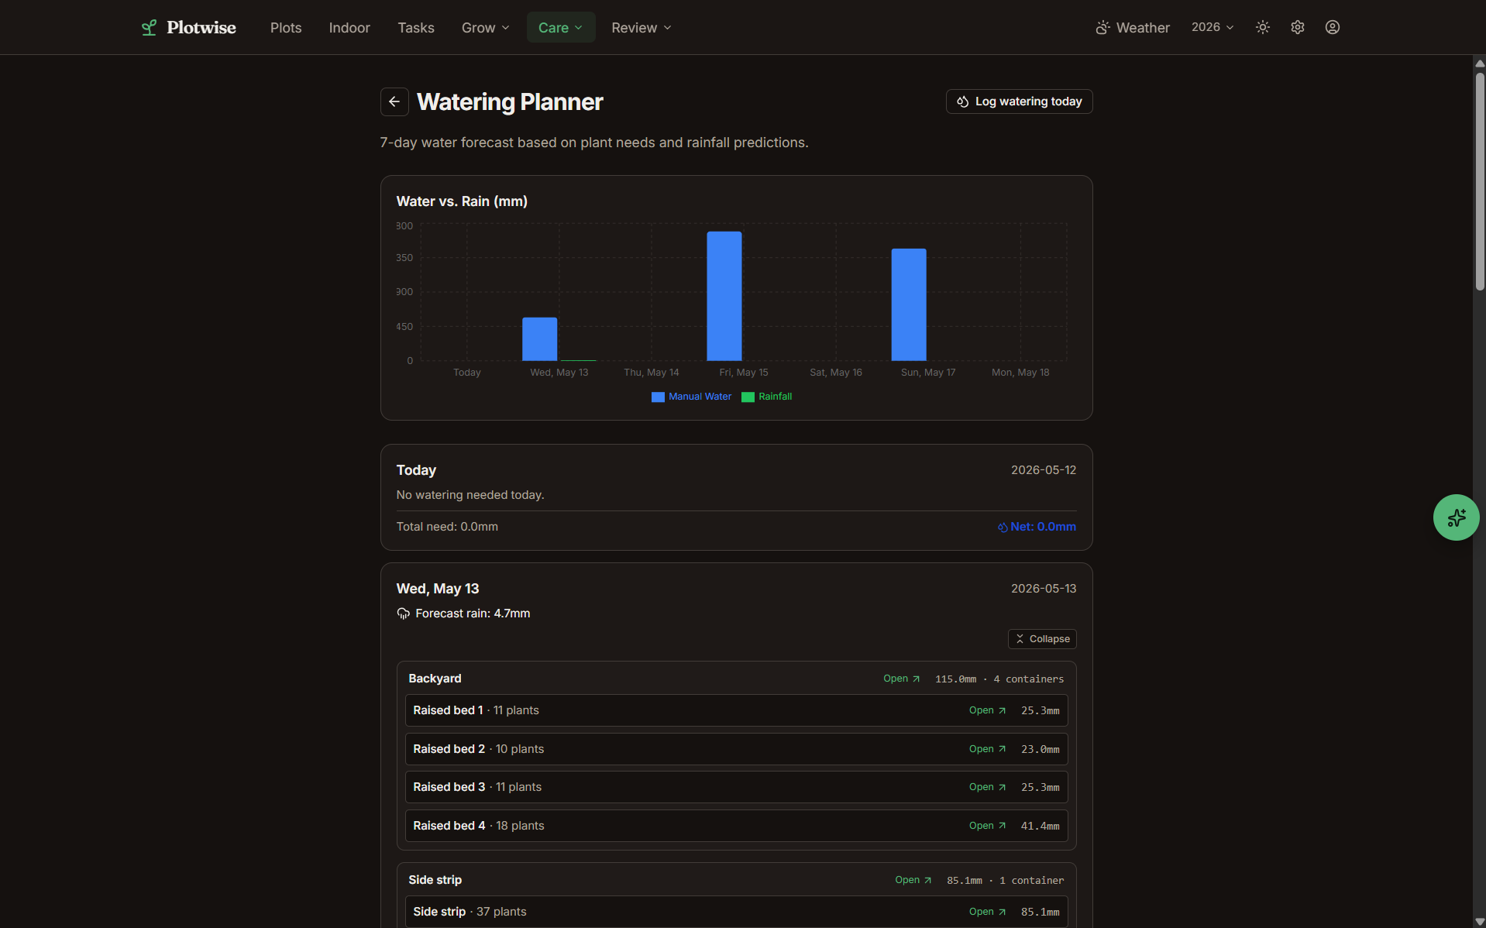Click the No watering needed today message
The height and width of the screenshot is (928, 1486).
(x=470, y=495)
